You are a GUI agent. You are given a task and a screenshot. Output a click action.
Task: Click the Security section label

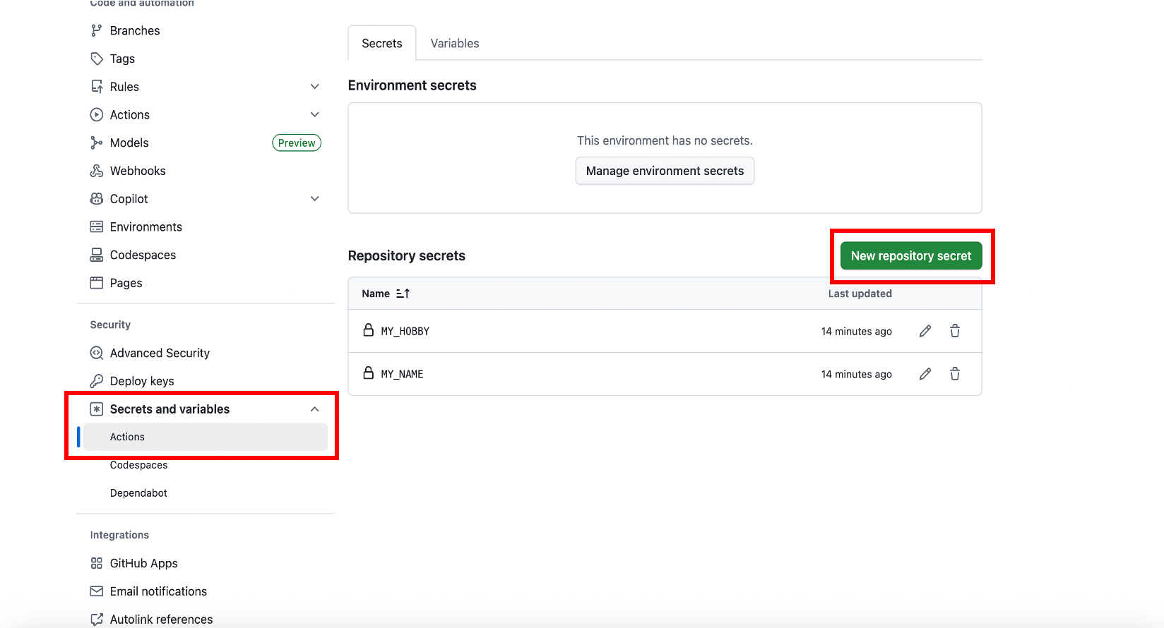point(110,325)
